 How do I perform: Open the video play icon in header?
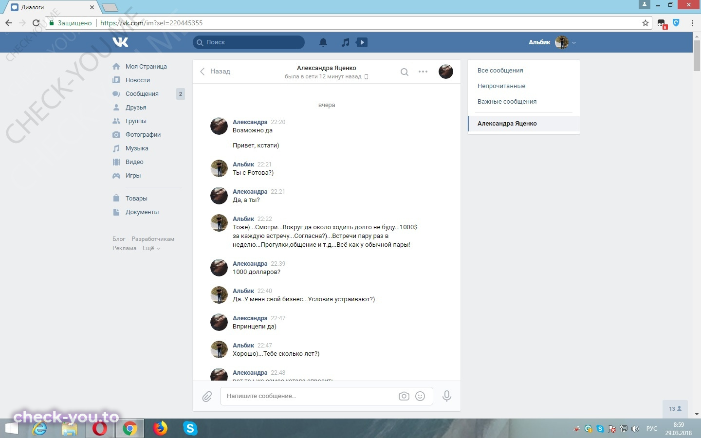tap(362, 42)
